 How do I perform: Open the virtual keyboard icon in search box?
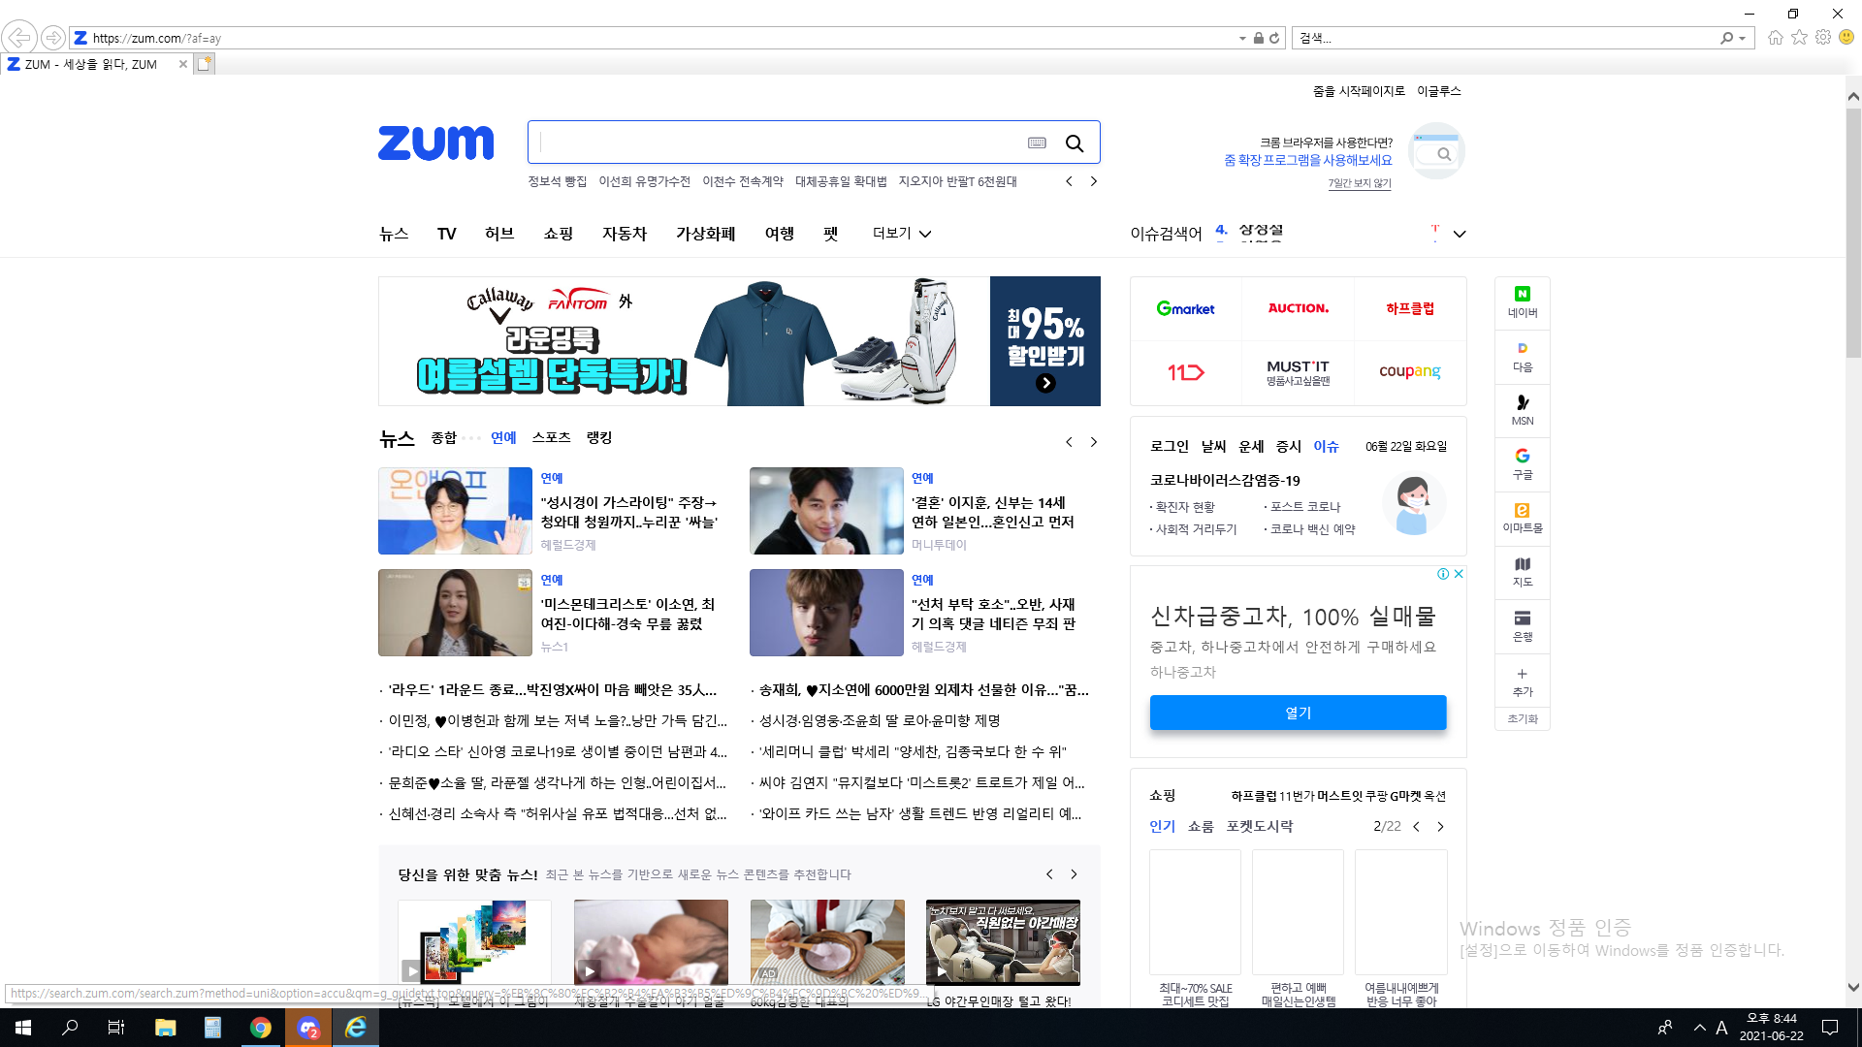1037,143
